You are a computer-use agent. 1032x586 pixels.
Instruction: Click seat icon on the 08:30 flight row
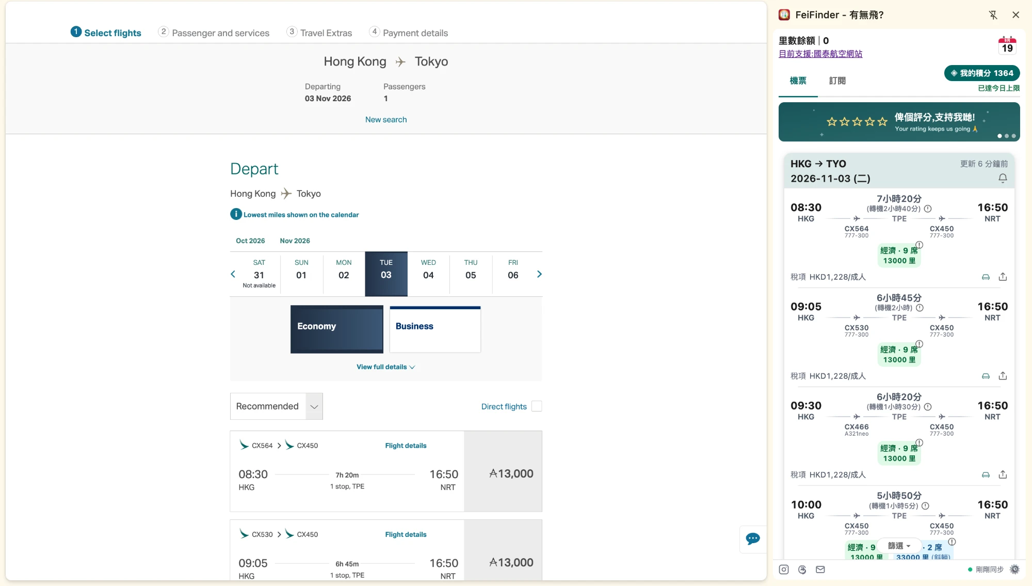(x=986, y=277)
